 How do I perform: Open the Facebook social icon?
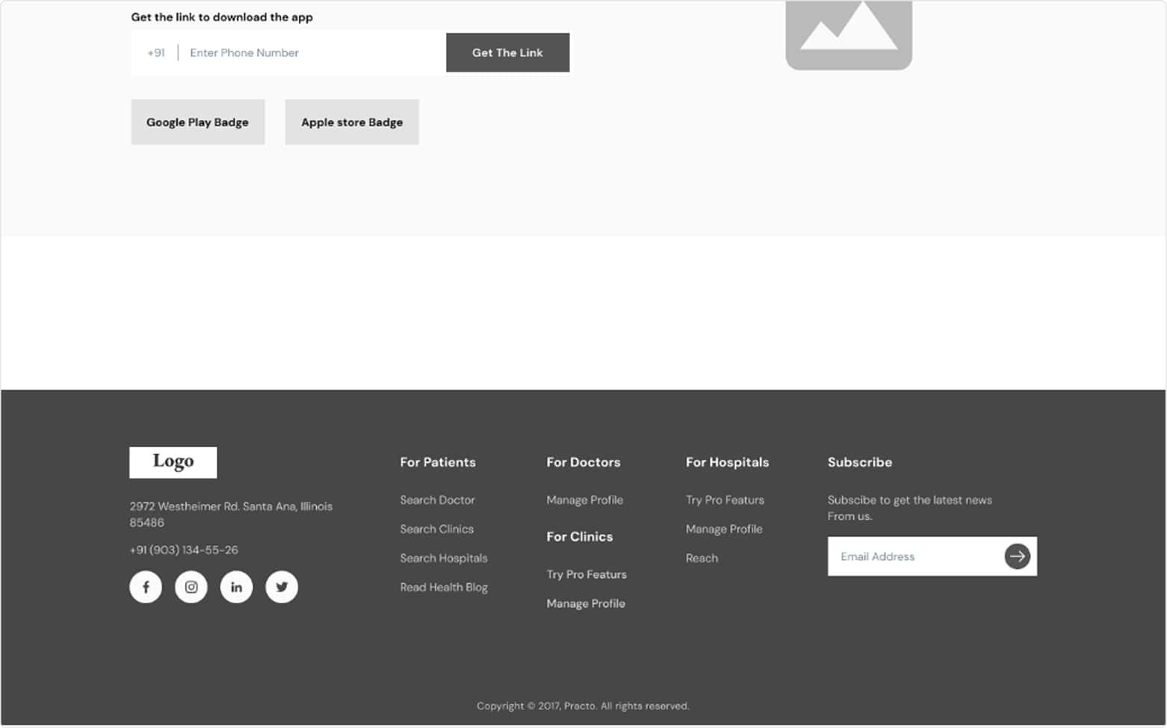[146, 587]
